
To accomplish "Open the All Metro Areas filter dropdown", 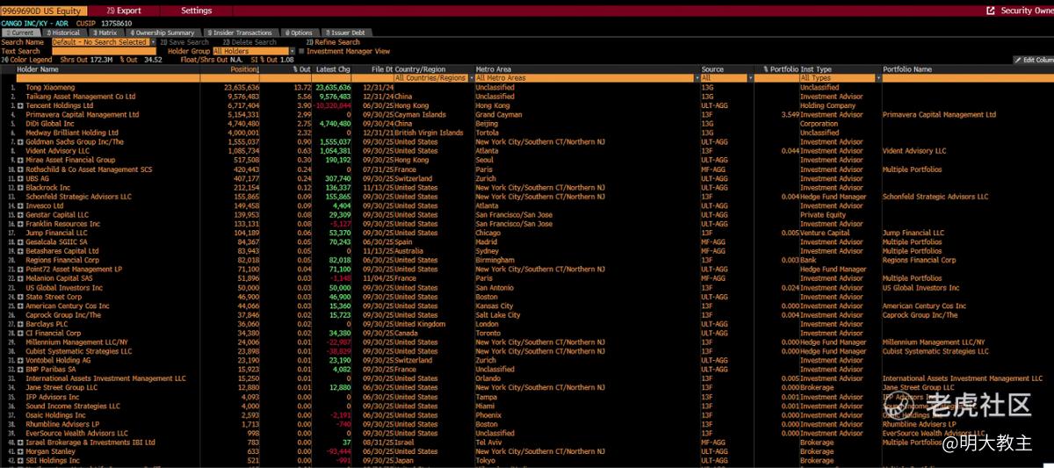I will tap(586, 78).
